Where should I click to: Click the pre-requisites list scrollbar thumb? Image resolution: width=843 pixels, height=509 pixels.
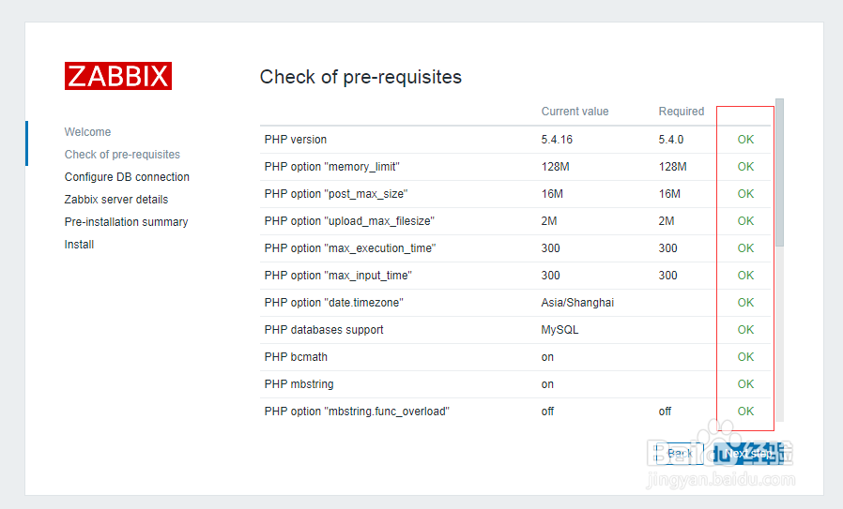[x=779, y=173]
